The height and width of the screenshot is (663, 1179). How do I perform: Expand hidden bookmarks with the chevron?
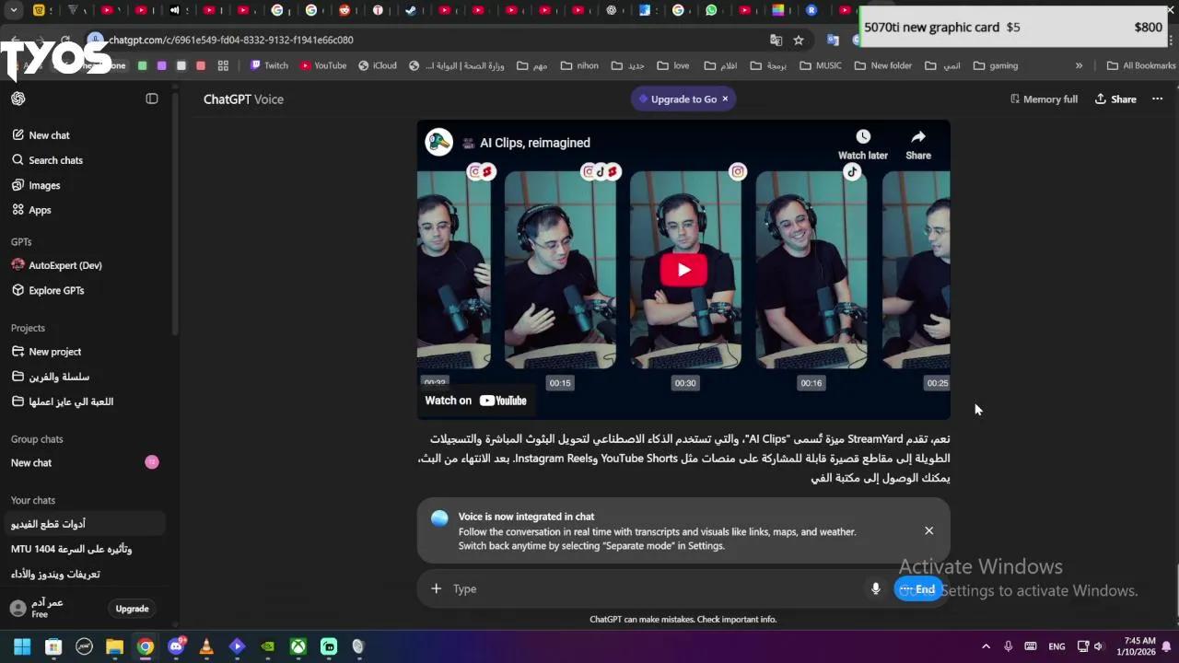[x=1079, y=65]
